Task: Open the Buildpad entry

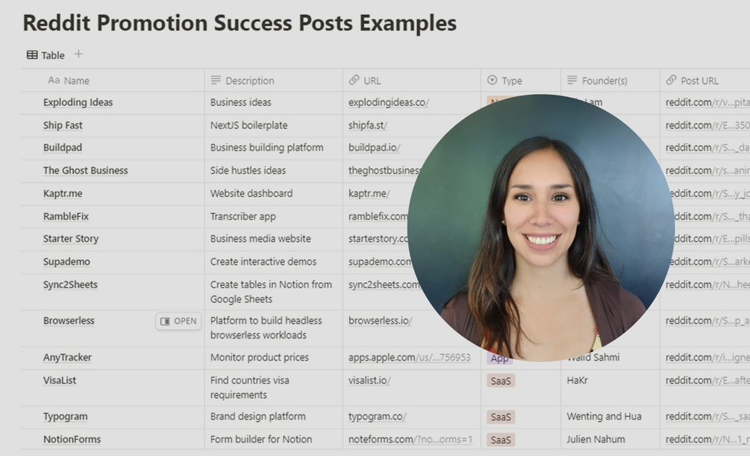Action: (63, 148)
